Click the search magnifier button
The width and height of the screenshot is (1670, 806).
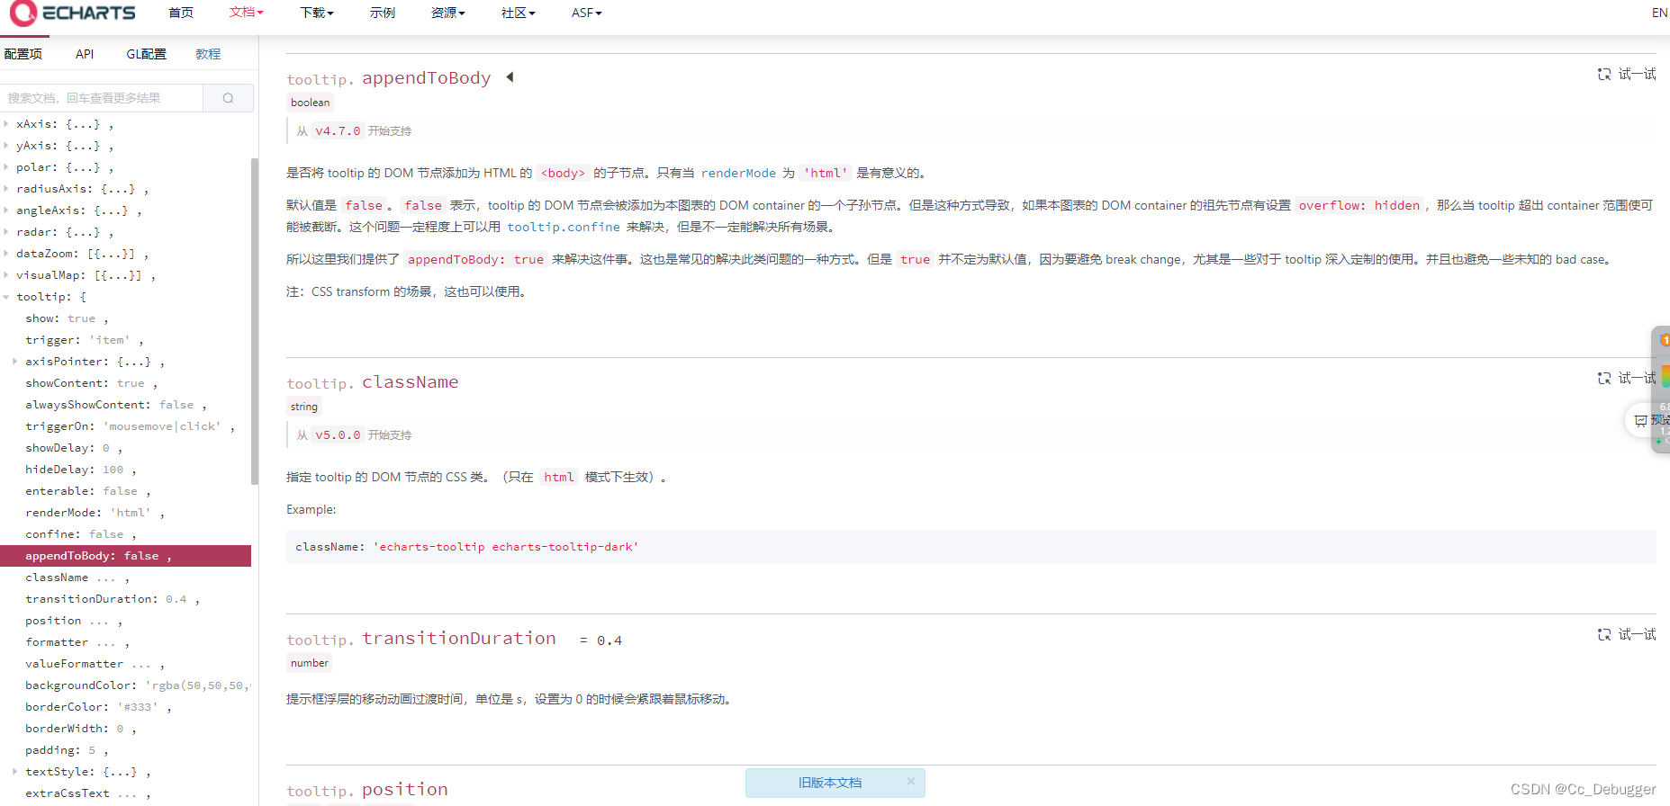click(x=228, y=98)
